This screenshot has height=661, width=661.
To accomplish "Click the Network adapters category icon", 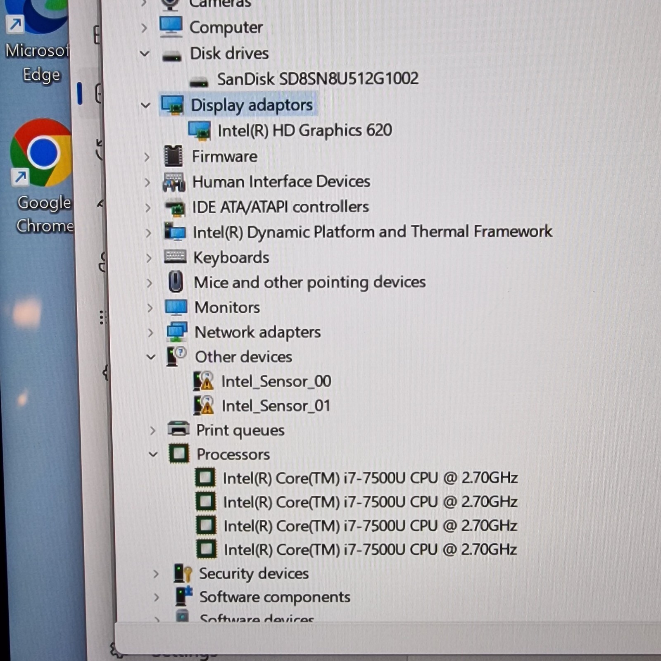I will pyautogui.click(x=177, y=332).
